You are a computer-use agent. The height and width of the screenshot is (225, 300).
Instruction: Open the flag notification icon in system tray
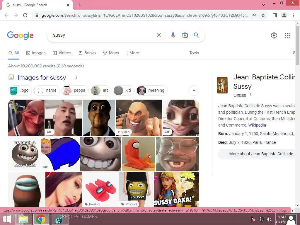coord(253,219)
